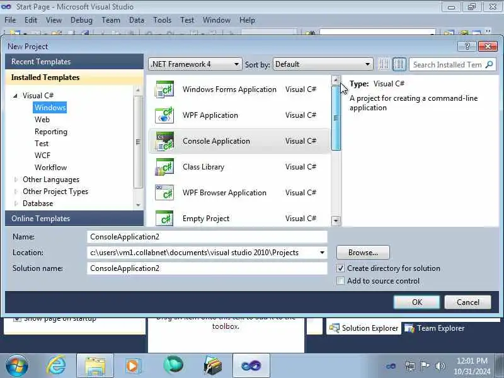Screen dimensions: 504x378
Task: Expand the Other Languages node
Action: coord(15,180)
